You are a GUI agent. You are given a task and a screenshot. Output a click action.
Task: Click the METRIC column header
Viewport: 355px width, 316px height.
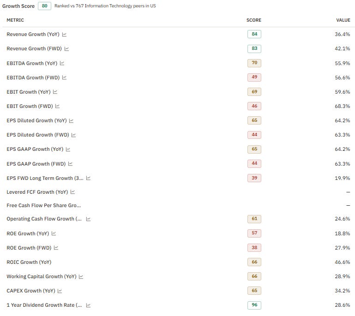[x=15, y=20]
